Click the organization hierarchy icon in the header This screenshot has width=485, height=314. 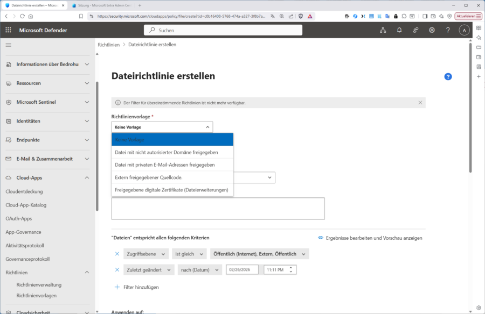tap(383, 30)
